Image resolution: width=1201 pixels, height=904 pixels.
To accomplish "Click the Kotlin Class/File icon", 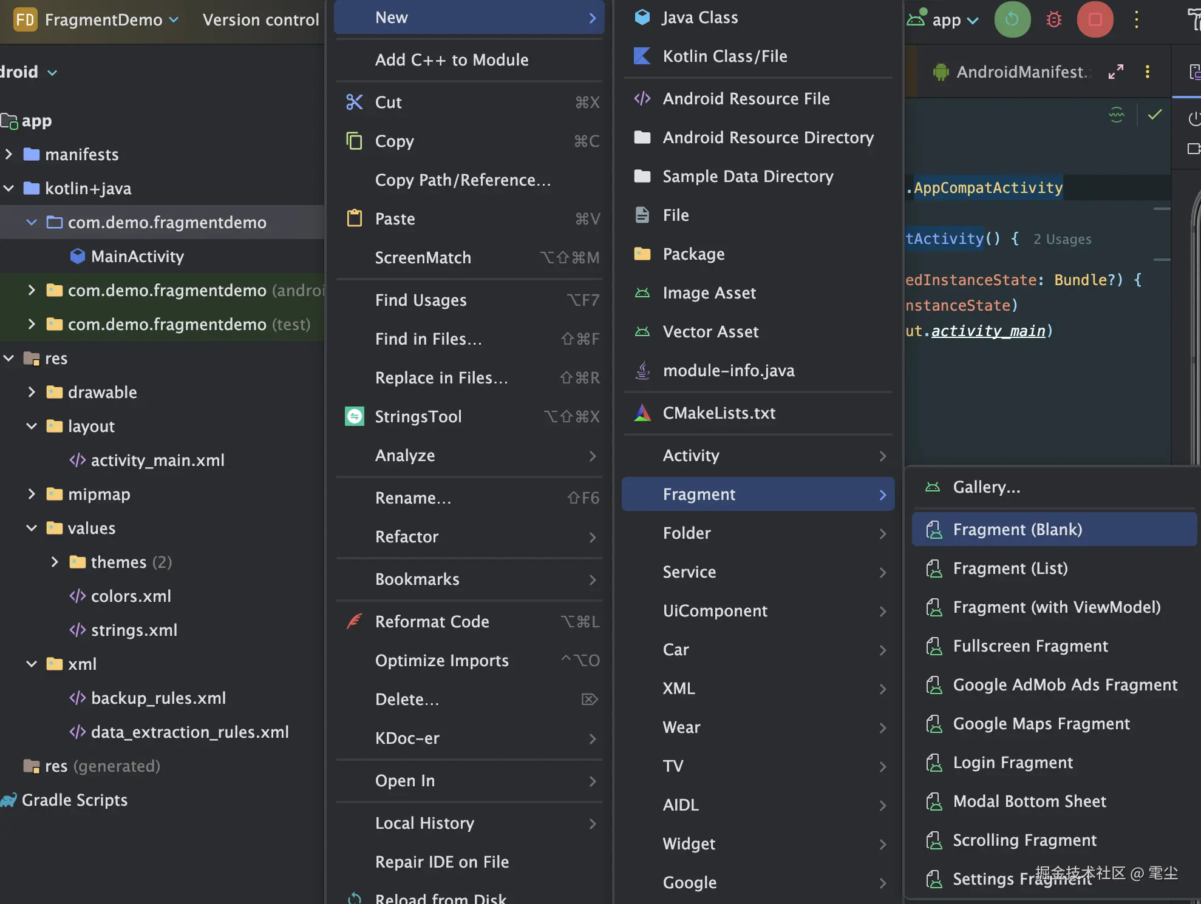I will [642, 56].
